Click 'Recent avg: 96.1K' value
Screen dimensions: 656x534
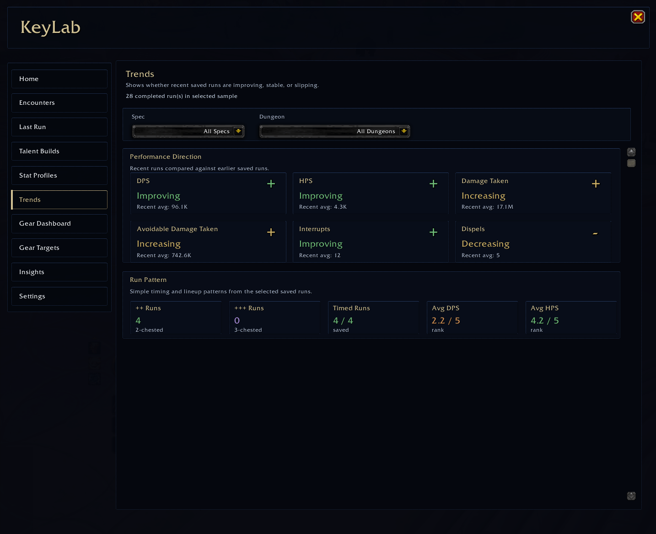click(162, 207)
